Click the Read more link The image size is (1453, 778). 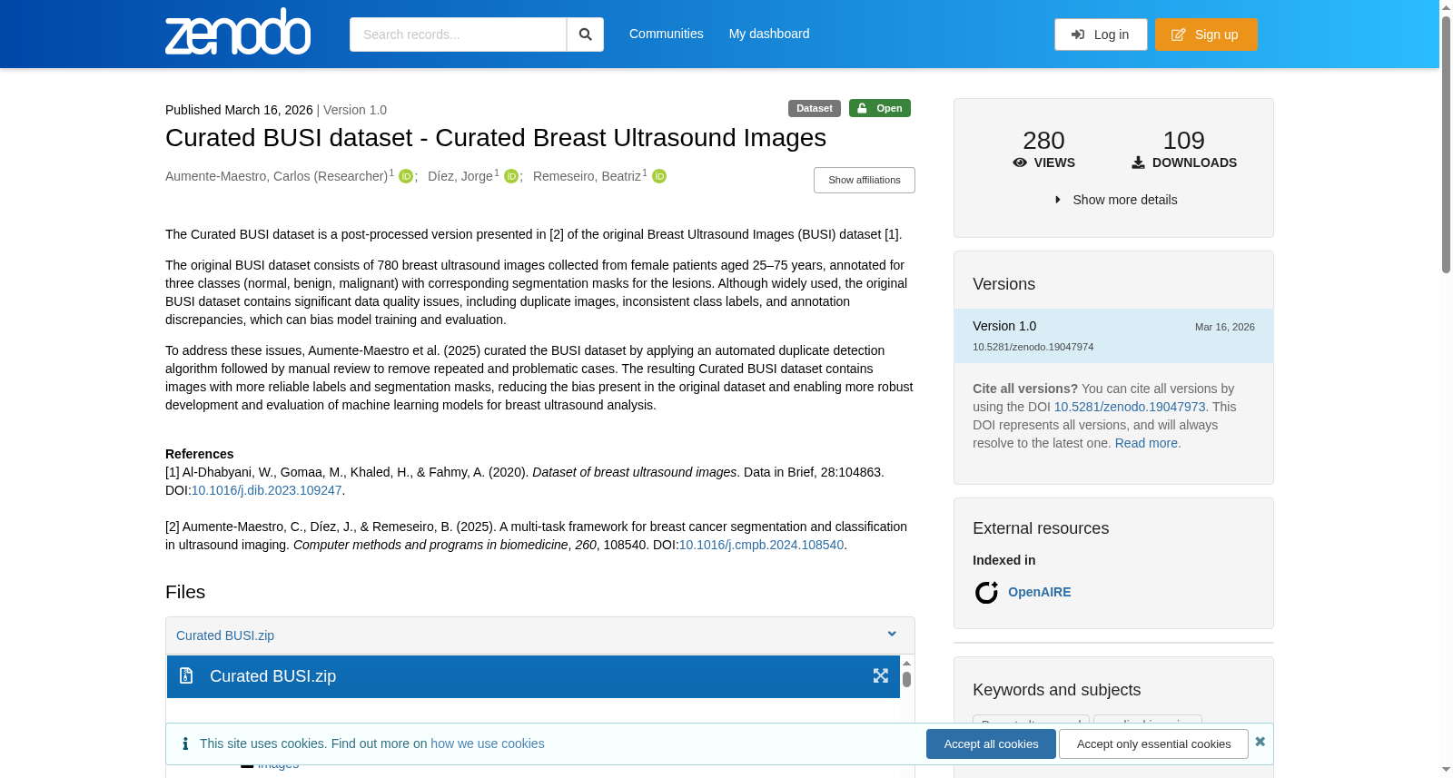pos(1148,443)
